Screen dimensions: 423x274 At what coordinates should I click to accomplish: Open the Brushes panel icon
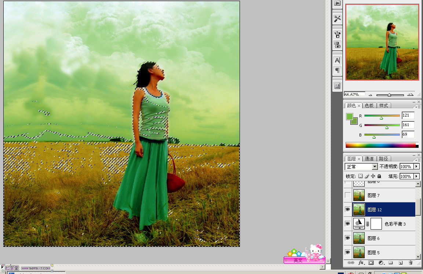click(337, 34)
